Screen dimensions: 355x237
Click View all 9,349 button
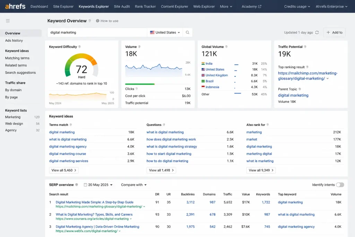(261, 170)
